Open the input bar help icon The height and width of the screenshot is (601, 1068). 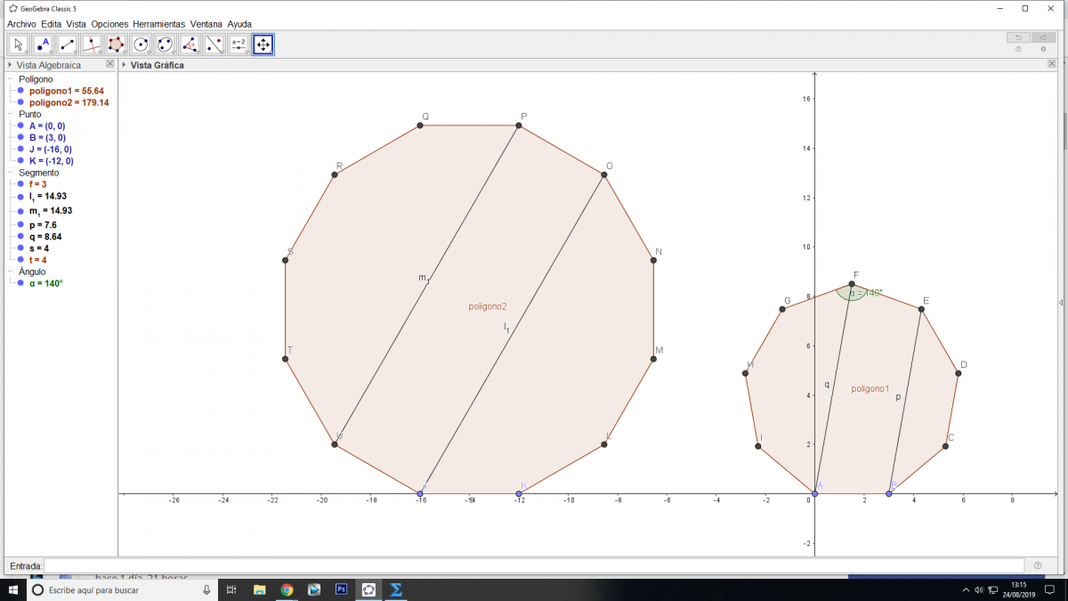tap(1038, 565)
